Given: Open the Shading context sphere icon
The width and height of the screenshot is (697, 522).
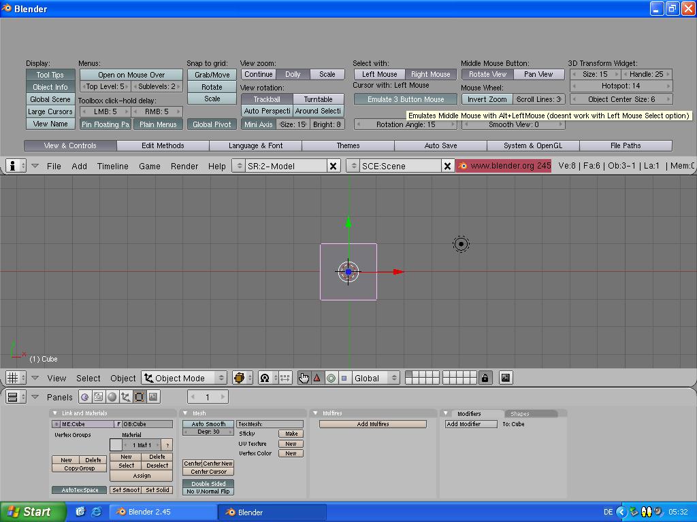Looking at the screenshot, I should pyautogui.click(x=112, y=397).
